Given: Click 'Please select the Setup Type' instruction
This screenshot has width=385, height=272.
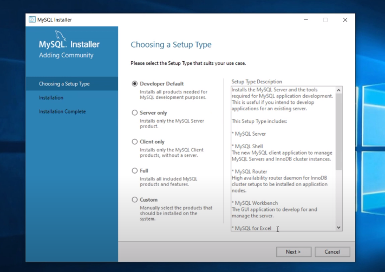Looking at the screenshot, I should coord(188,63).
